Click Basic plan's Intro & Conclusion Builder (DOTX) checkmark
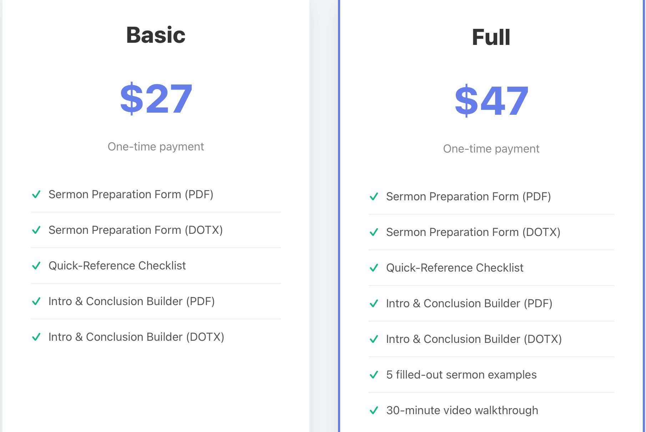The image size is (646, 432). point(36,337)
